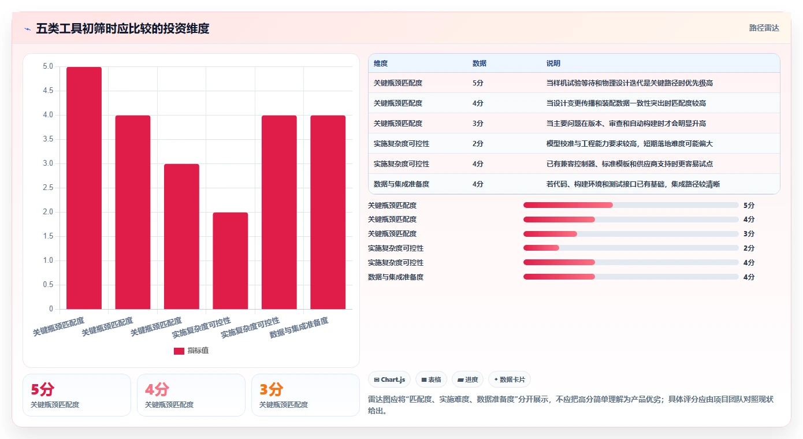Select the 说明 column header

[553, 63]
